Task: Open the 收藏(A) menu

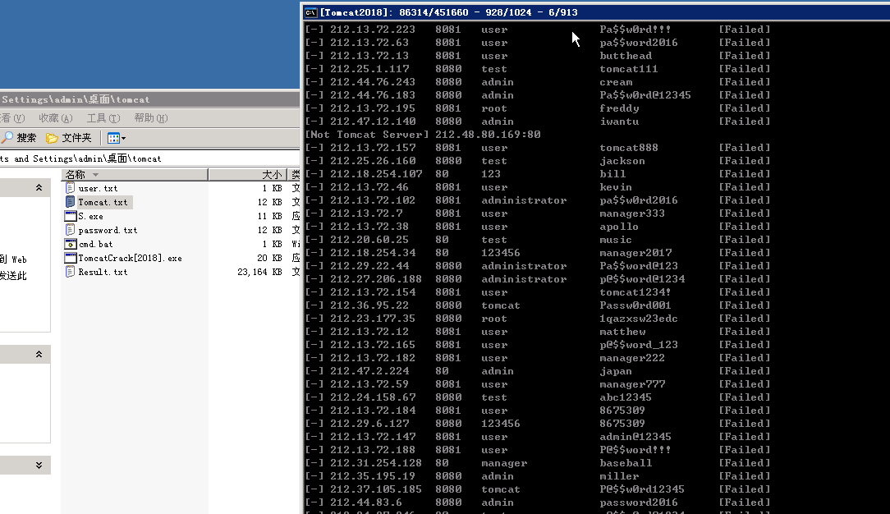Action: pyautogui.click(x=55, y=118)
